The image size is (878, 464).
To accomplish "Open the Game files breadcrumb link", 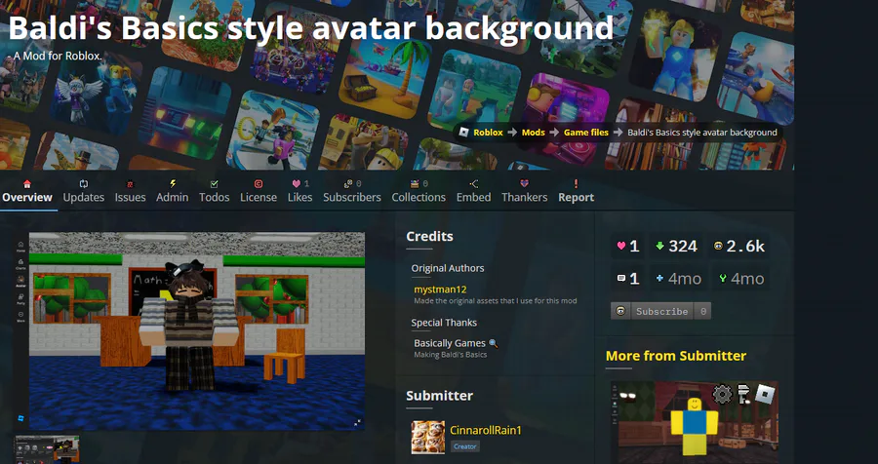I will coord(585,133).
